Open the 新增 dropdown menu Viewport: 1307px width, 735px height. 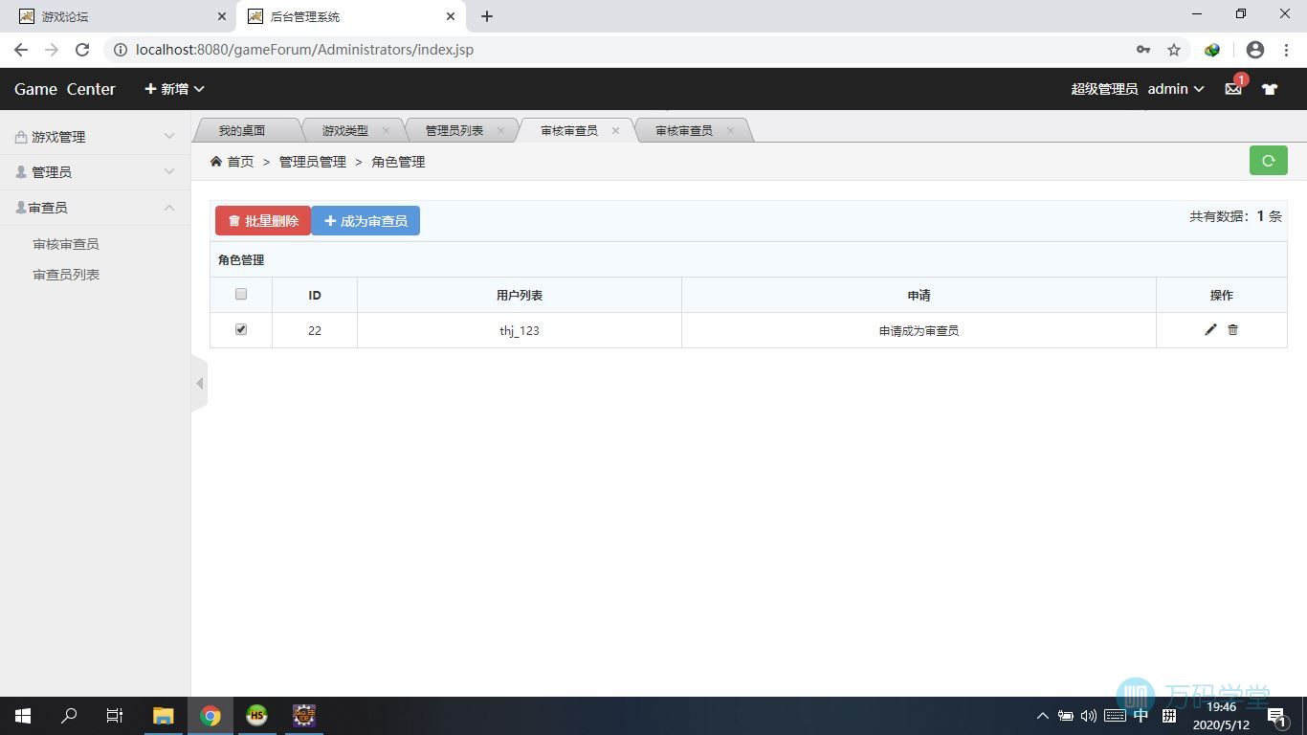174,89
